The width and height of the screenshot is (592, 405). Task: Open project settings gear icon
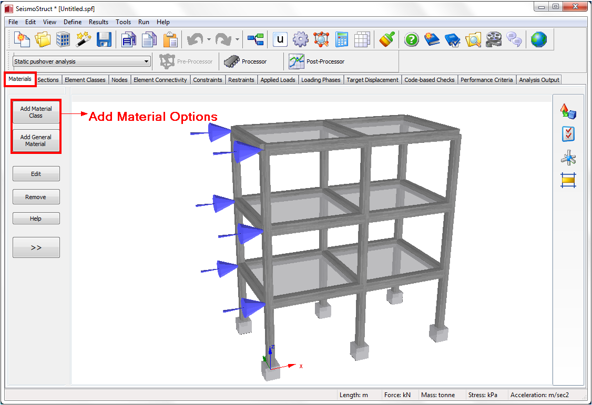[x=300, y=39]
